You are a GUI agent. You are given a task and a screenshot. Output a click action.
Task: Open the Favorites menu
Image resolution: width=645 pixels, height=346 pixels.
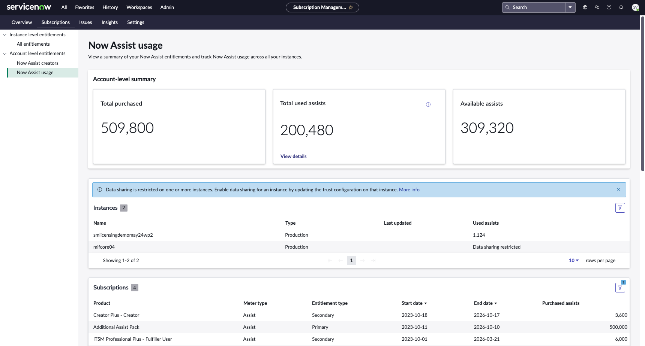[x=85, y=7]
